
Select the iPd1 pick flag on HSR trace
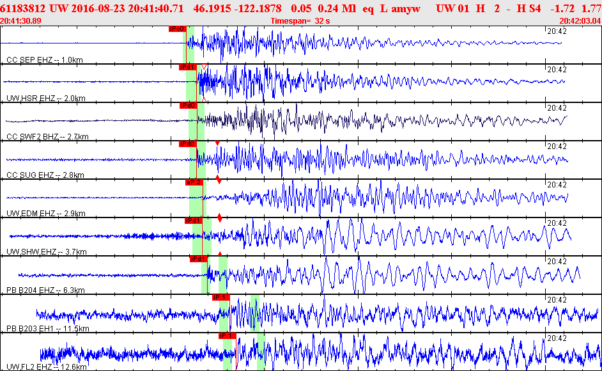[188, 67]
